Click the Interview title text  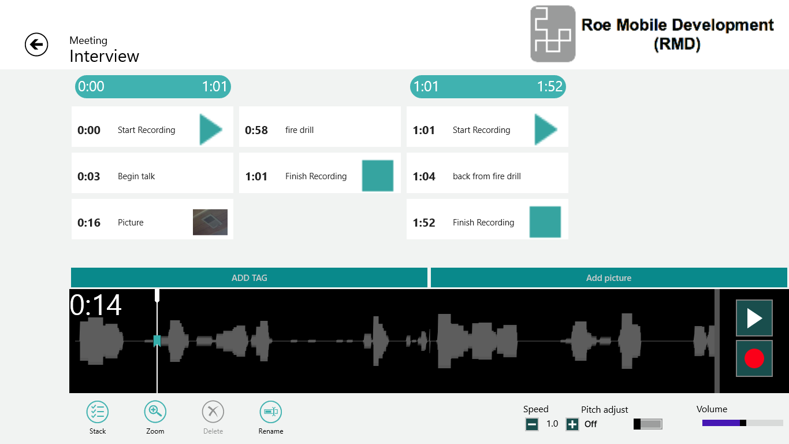(105, 56)
